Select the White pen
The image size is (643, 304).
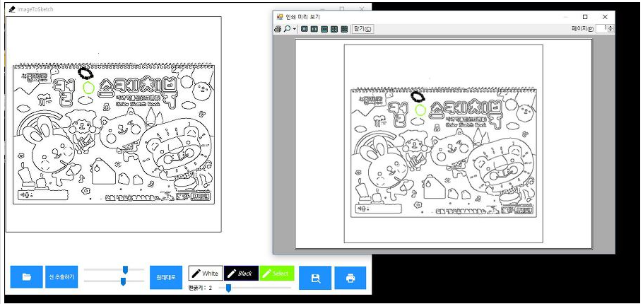click(x=206, y=273)
